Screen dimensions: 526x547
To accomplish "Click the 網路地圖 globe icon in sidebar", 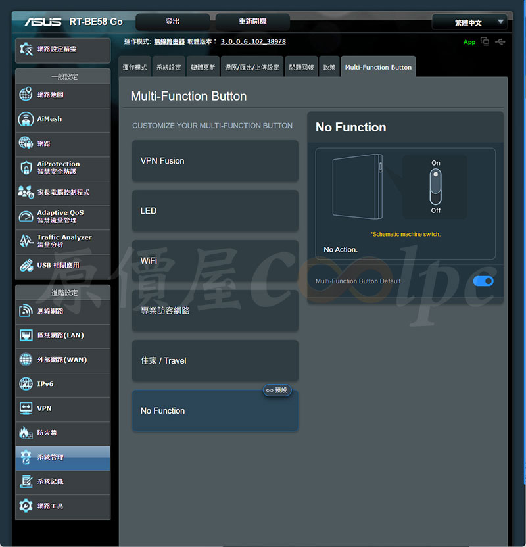I will (26, 95).
